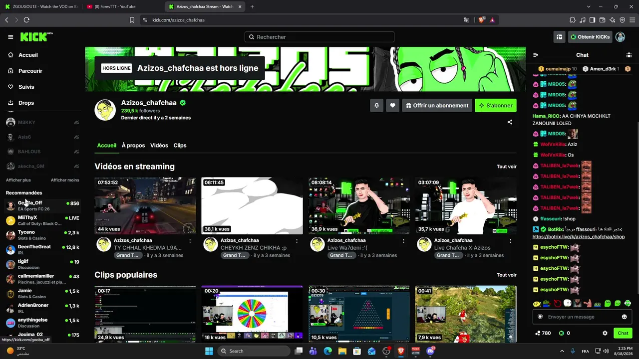Open AdrienBroner recommended channel
This screenshot has width=639, height=359.
tap(42, 308)
